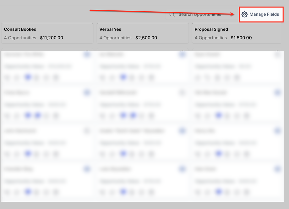Screen dimensions: 289x209
Task: Select the Verbal Yes stage header
Action: [143, 33]
